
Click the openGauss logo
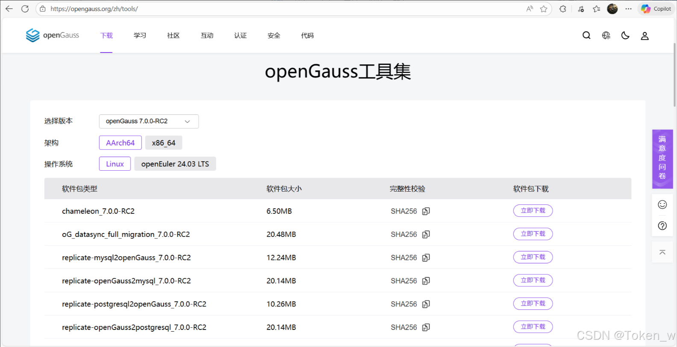tap(53, 35)
